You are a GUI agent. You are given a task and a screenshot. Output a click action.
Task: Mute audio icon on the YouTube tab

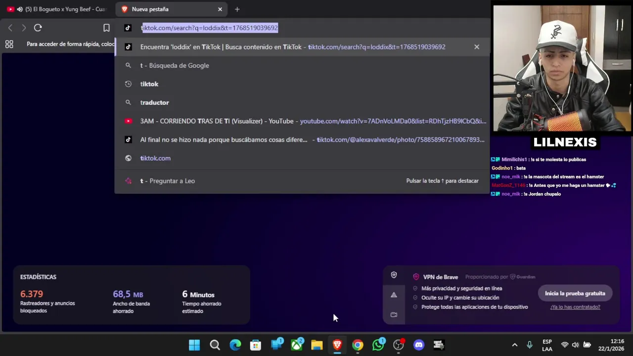[19, 9]
